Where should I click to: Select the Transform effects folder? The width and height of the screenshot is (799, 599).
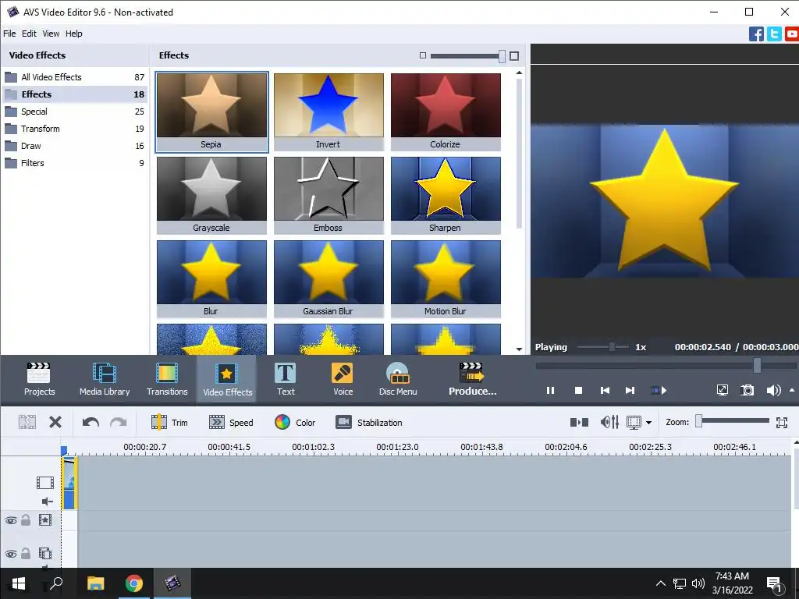(x=75, y=129)
